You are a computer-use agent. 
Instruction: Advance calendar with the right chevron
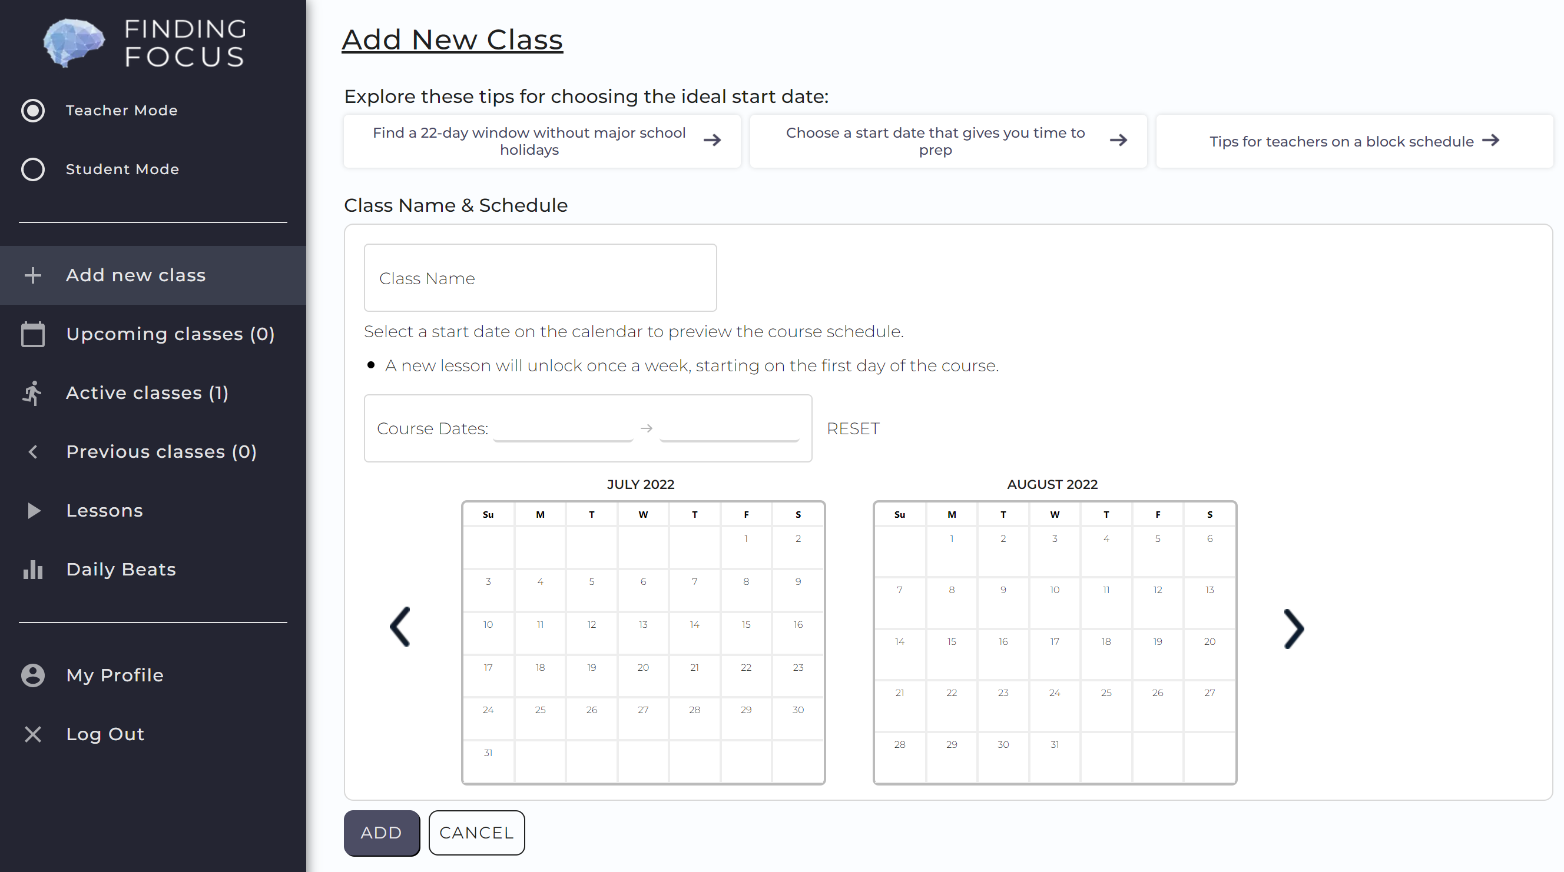1294,628
